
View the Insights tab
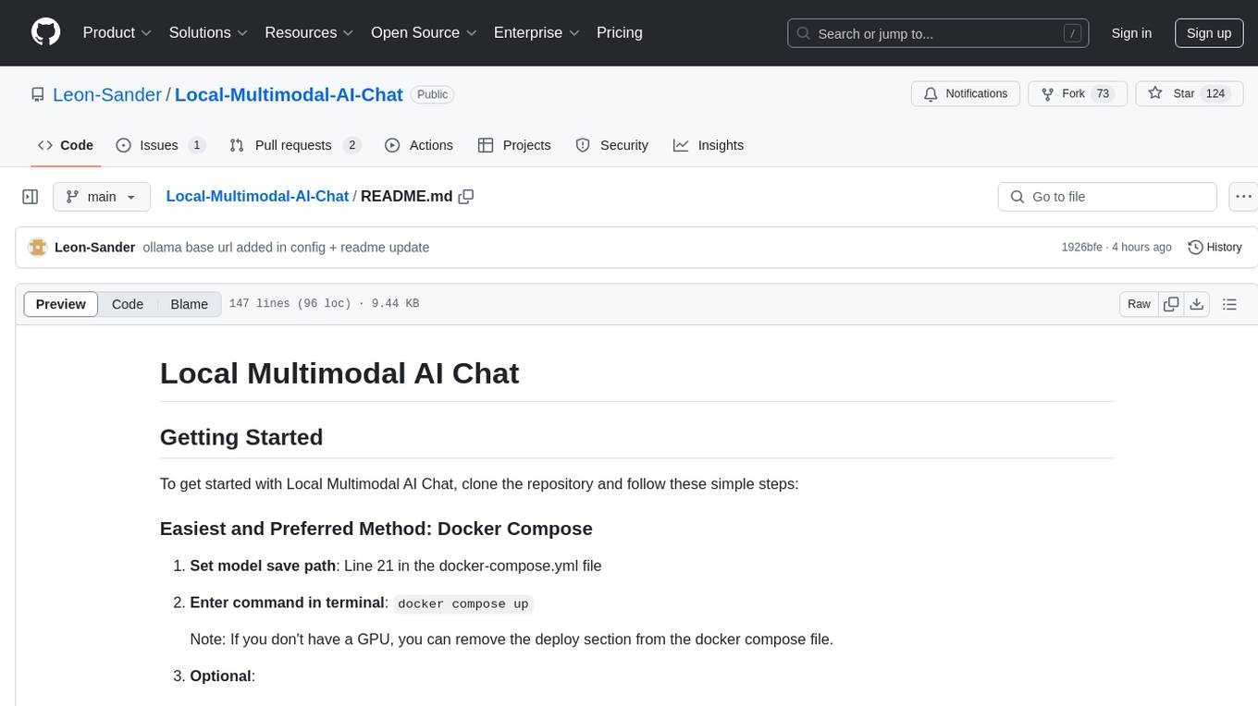(x=709, y=145)
